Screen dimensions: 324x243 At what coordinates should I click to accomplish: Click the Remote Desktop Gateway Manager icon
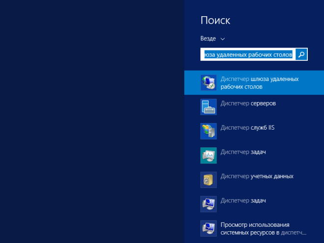[x=208, y=82]
